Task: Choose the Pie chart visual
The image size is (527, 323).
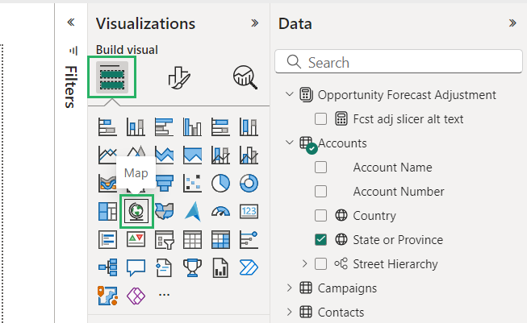Action: (220, 183)
